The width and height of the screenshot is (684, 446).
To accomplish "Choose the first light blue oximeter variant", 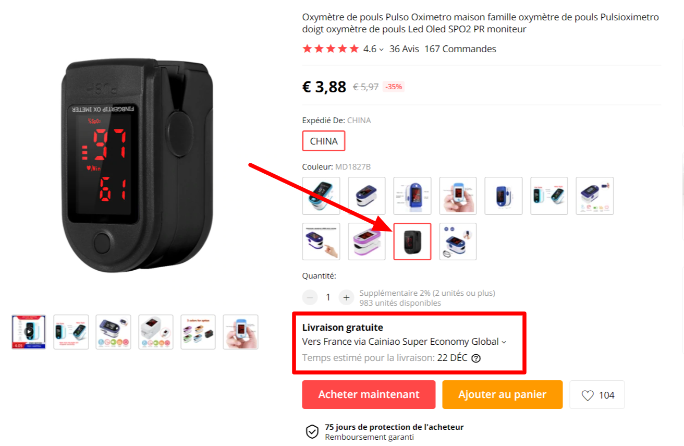I will tap(321, 196).
